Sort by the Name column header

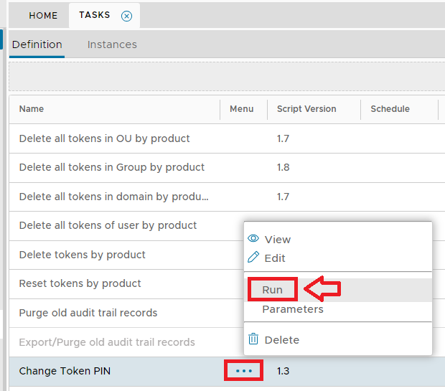(x=32, y=109)
